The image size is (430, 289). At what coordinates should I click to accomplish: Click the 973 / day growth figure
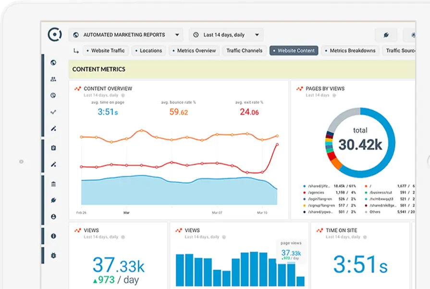(x=116, y=280)
